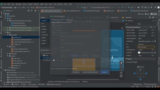Click the text attribute field showing Text Scanner
The image size is (160, 90).
[x=146, y=47]
